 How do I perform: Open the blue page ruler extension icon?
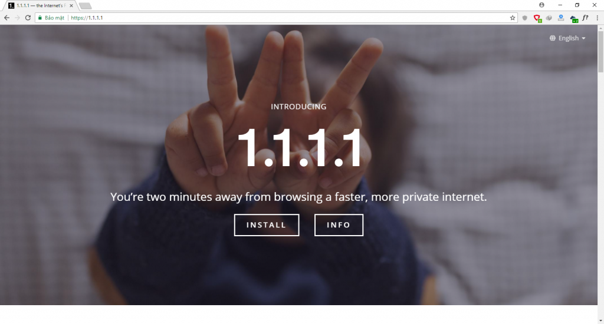tap(561, 18)
